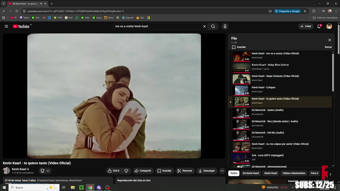
Task: Click Preguntar a Google button
Action: 287,11
